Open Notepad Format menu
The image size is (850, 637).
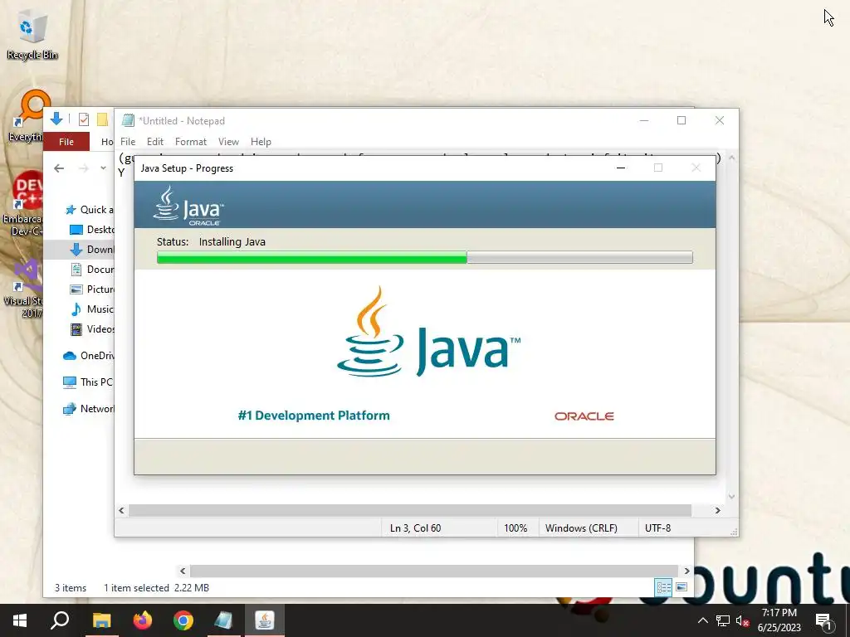[191, 142]
